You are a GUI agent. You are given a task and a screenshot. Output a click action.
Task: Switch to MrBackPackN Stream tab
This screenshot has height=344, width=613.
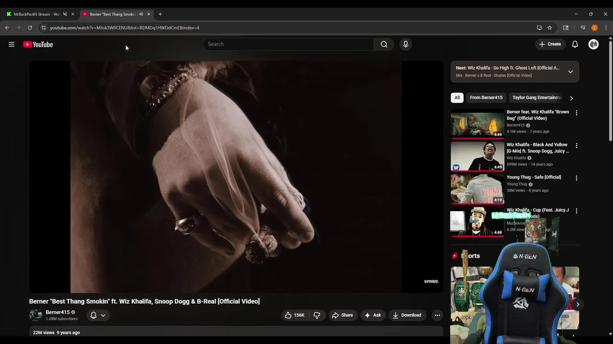click(36, 14)
